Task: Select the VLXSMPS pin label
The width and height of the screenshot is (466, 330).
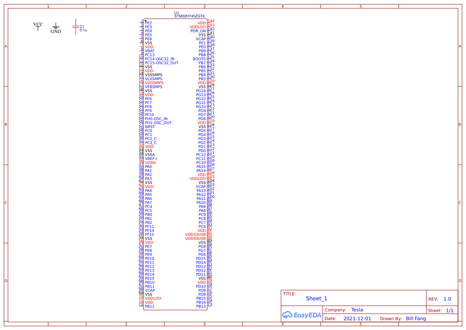Action: tap(153, 79)
